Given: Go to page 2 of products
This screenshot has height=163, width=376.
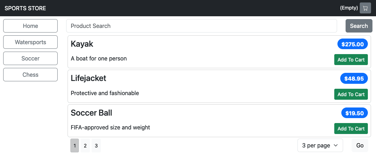Looking at the screenshot, I should [85, 146].
